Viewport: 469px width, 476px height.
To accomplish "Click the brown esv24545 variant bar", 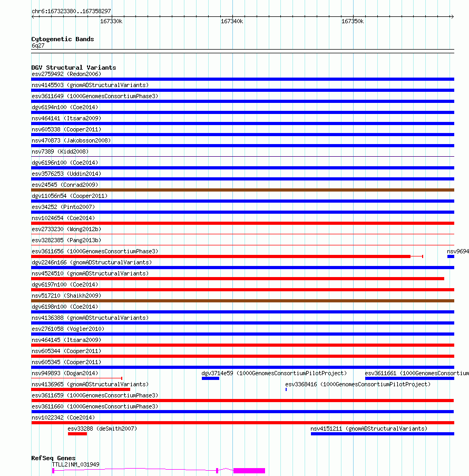I will click(x=242, y=190).
